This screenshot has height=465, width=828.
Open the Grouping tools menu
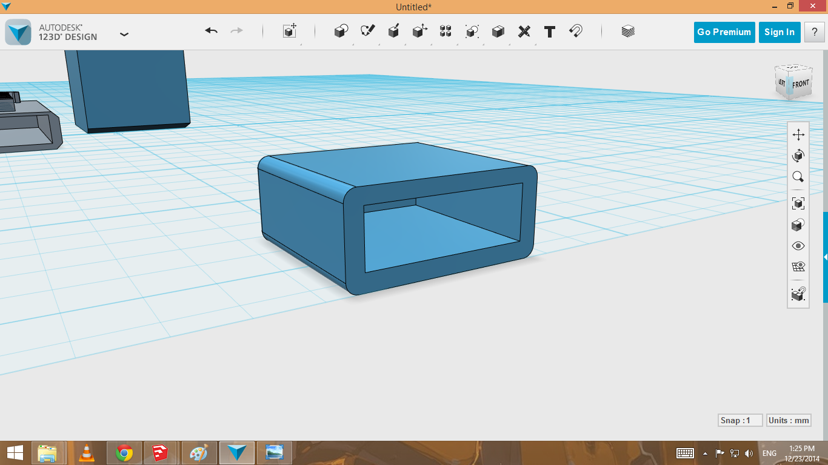[472, 31]
